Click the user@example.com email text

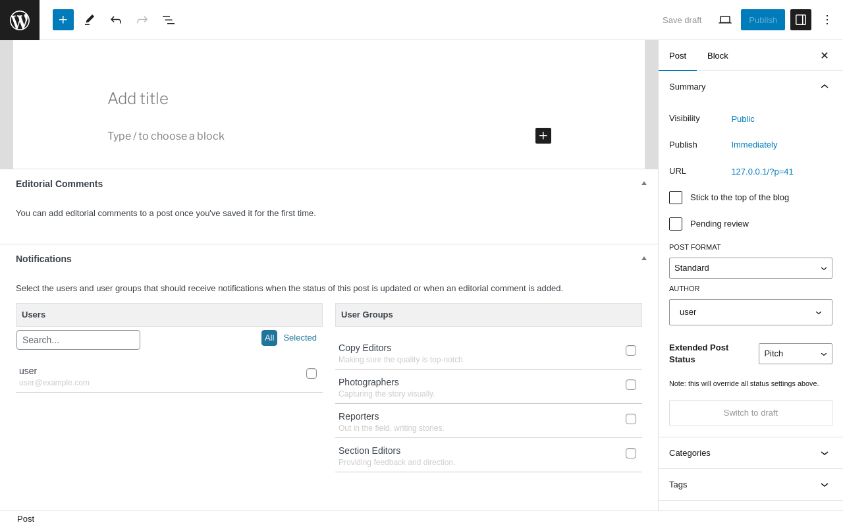click(54, 383)
